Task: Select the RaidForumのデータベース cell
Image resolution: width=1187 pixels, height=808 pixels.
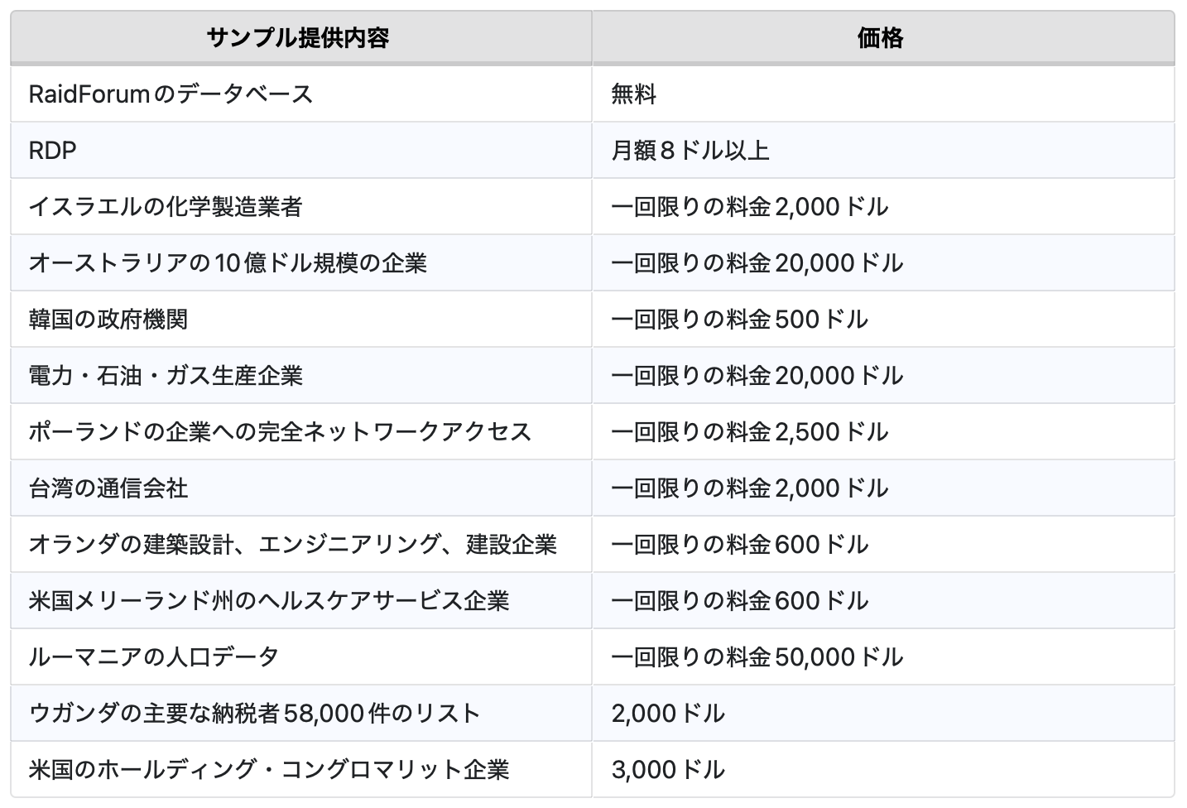Action: click(x=171, y=94)
